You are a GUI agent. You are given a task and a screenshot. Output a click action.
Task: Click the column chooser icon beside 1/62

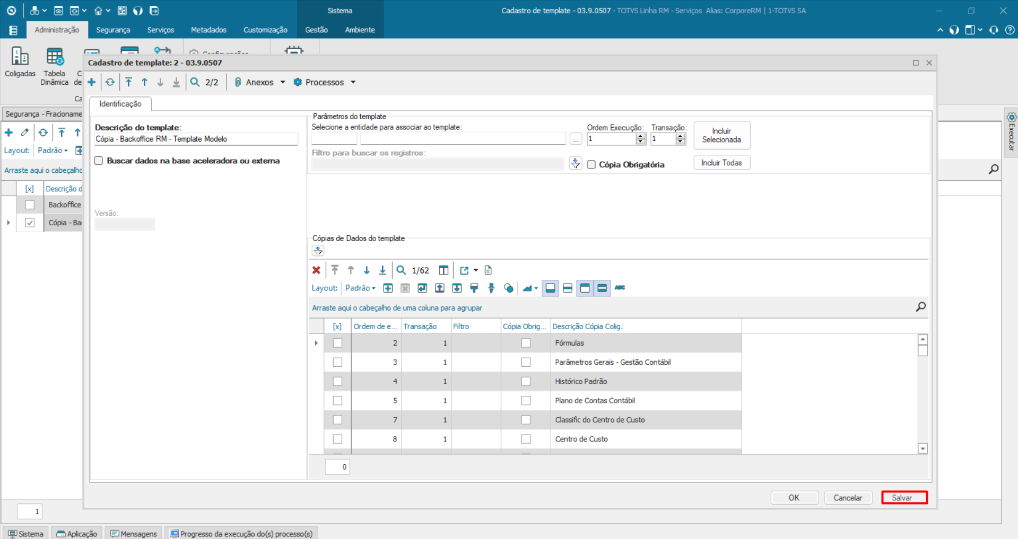(443, 270)
